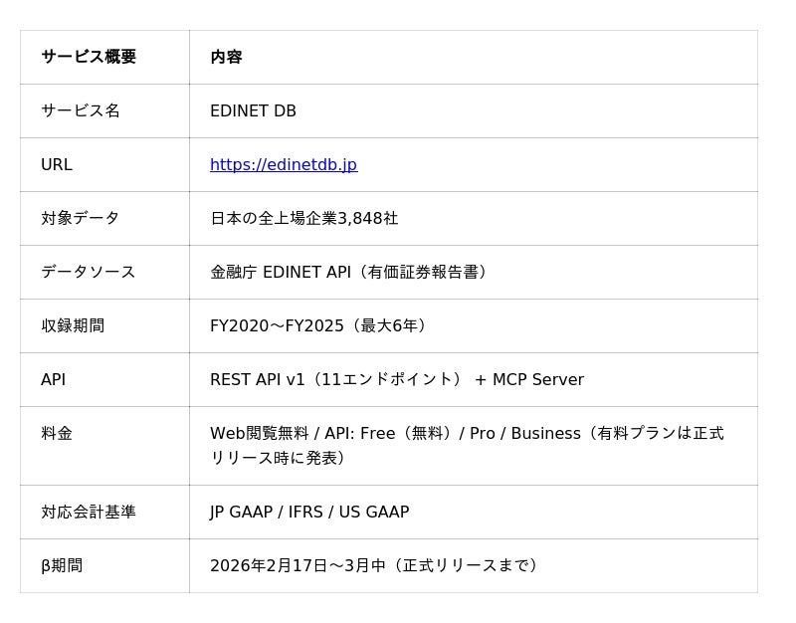Open the https://edinetdb.jp link
This screenshot has width=796, height=623.
pos(283,165)
